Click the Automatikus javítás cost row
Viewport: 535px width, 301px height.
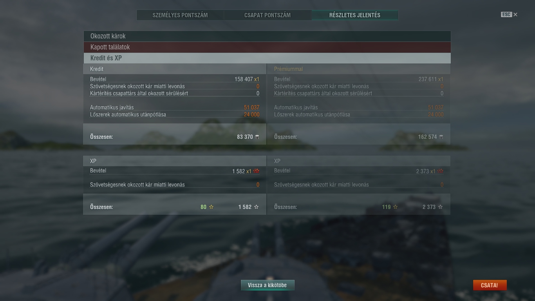tap(175, 107)
